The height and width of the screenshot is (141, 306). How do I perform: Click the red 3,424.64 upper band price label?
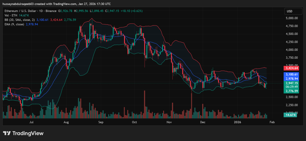tap(291, 68)
